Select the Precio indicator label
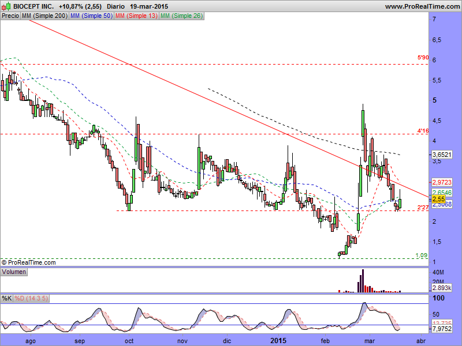The width and height of the screenshot is (462, 346). (10, 16)
